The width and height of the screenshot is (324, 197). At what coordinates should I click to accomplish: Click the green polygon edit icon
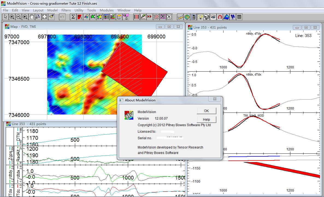coord(93,17)
